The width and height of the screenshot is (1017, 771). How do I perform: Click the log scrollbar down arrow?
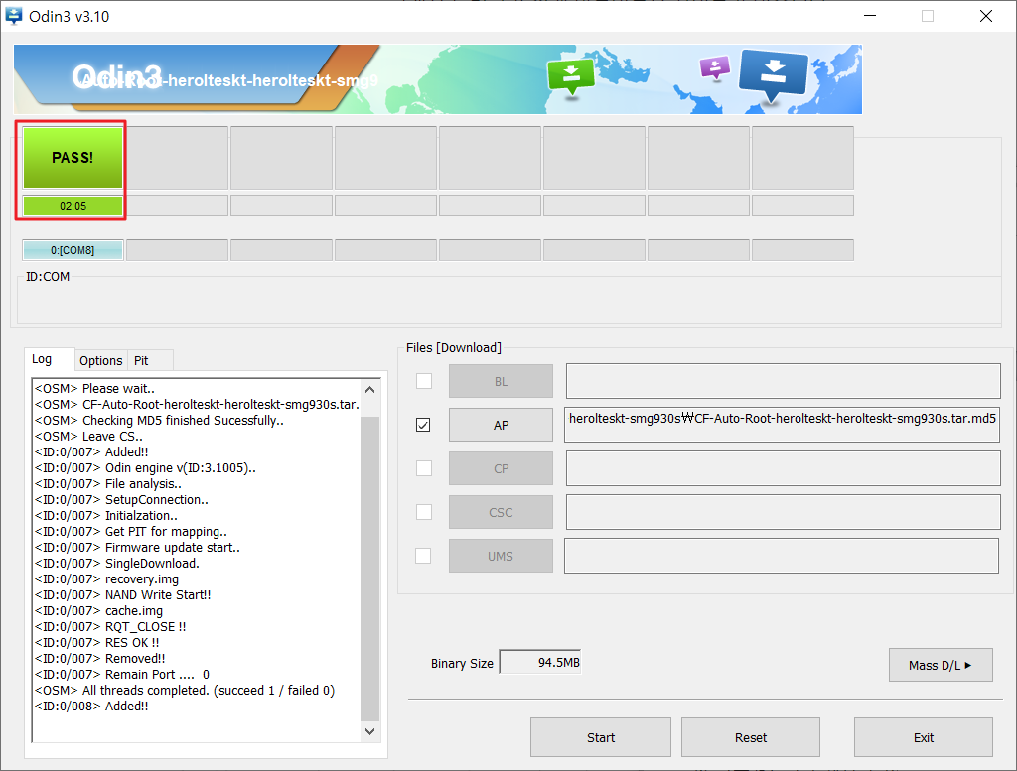pyautogui.click(x=369, y=731)
